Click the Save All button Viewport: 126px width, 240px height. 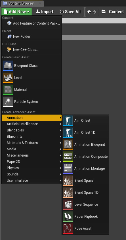70,12
